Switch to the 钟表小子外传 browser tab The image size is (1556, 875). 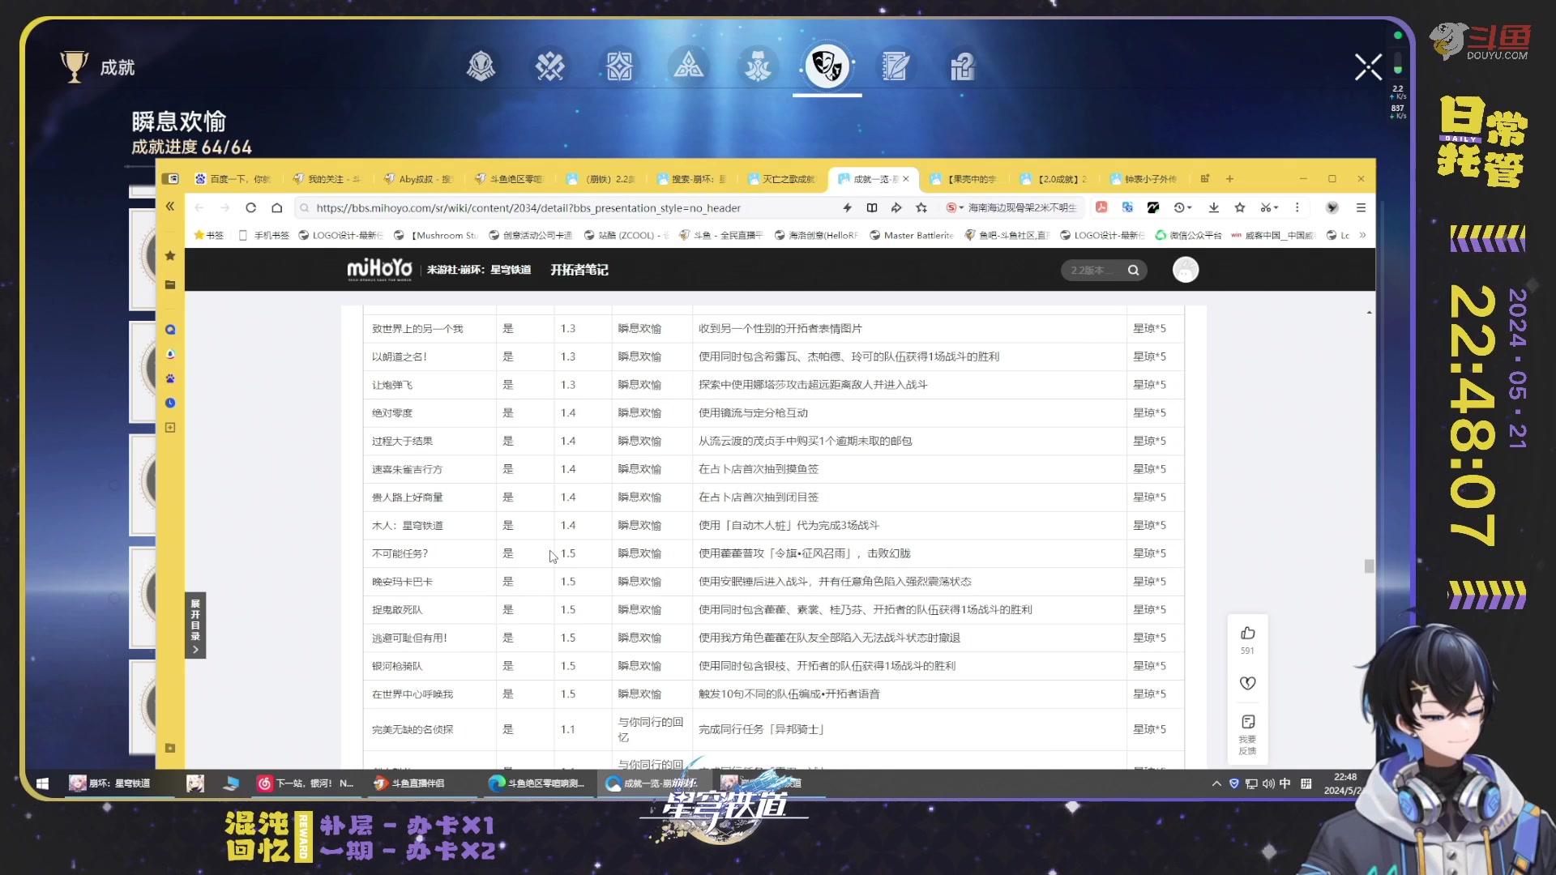tap(1143, 179)
